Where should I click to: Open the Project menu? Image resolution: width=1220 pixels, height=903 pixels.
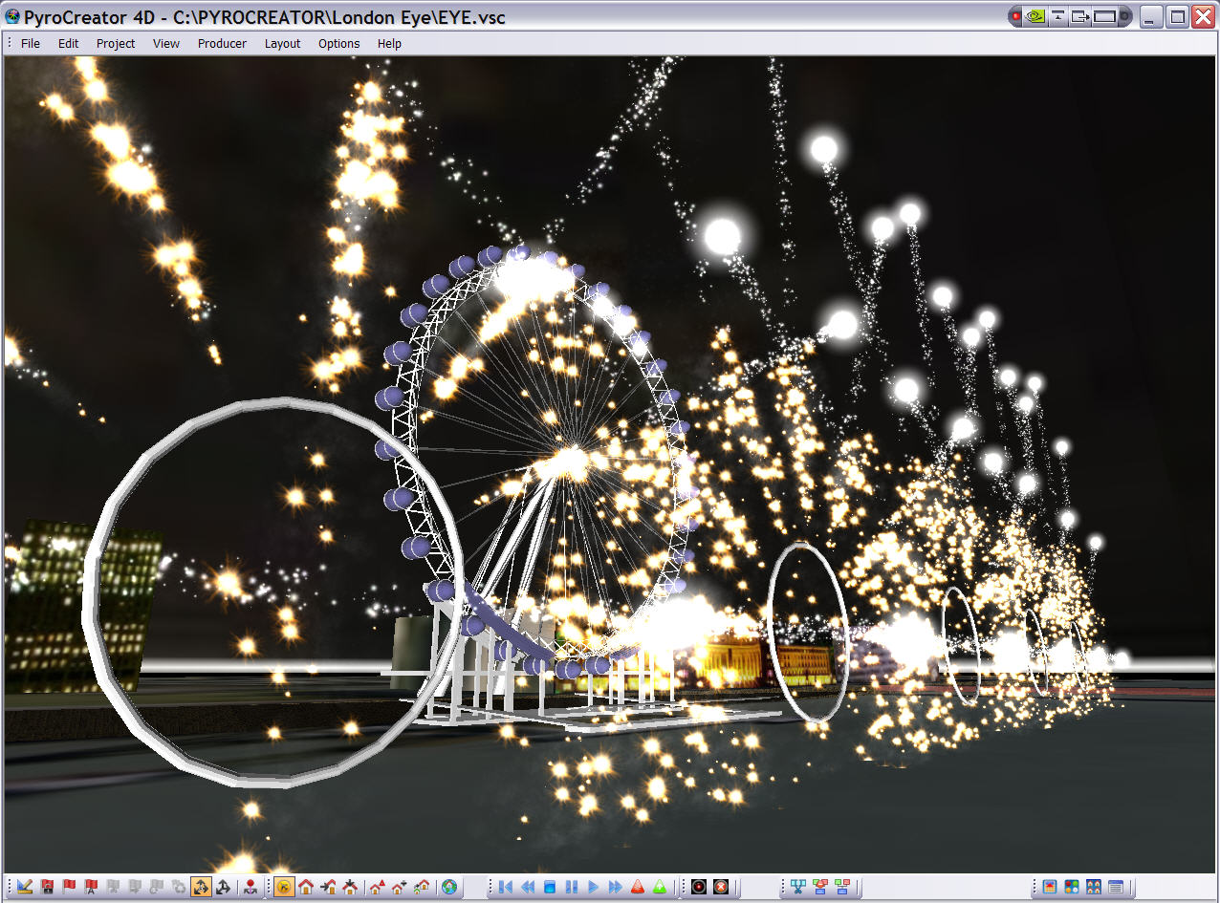click(x=116, y=43)
